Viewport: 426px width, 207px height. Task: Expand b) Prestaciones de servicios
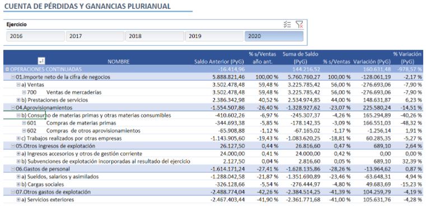point(18,100)
